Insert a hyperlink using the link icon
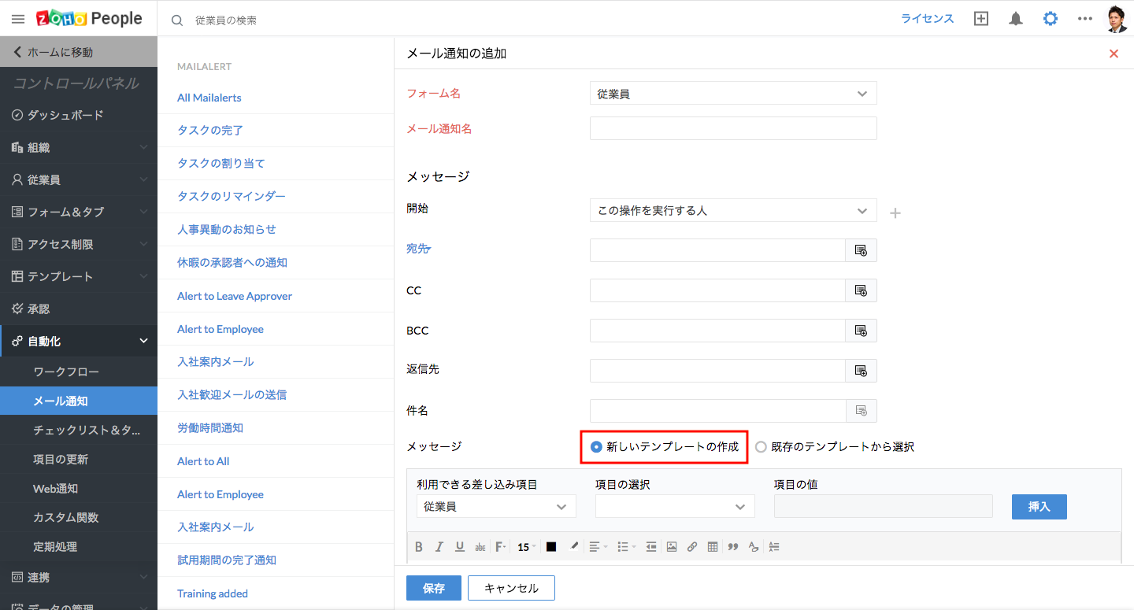The height and width of the screenshot is (610, 1134). (x=692, y=547)
